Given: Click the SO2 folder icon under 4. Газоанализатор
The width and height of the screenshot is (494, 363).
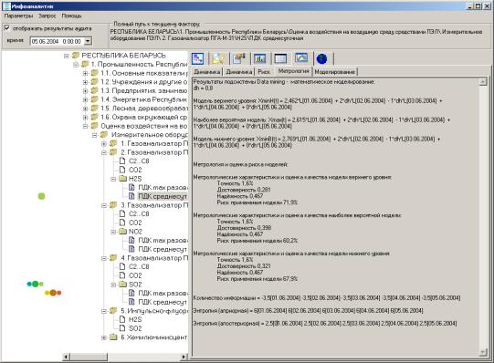Looking at the screenshot, I should pos(123,285).
